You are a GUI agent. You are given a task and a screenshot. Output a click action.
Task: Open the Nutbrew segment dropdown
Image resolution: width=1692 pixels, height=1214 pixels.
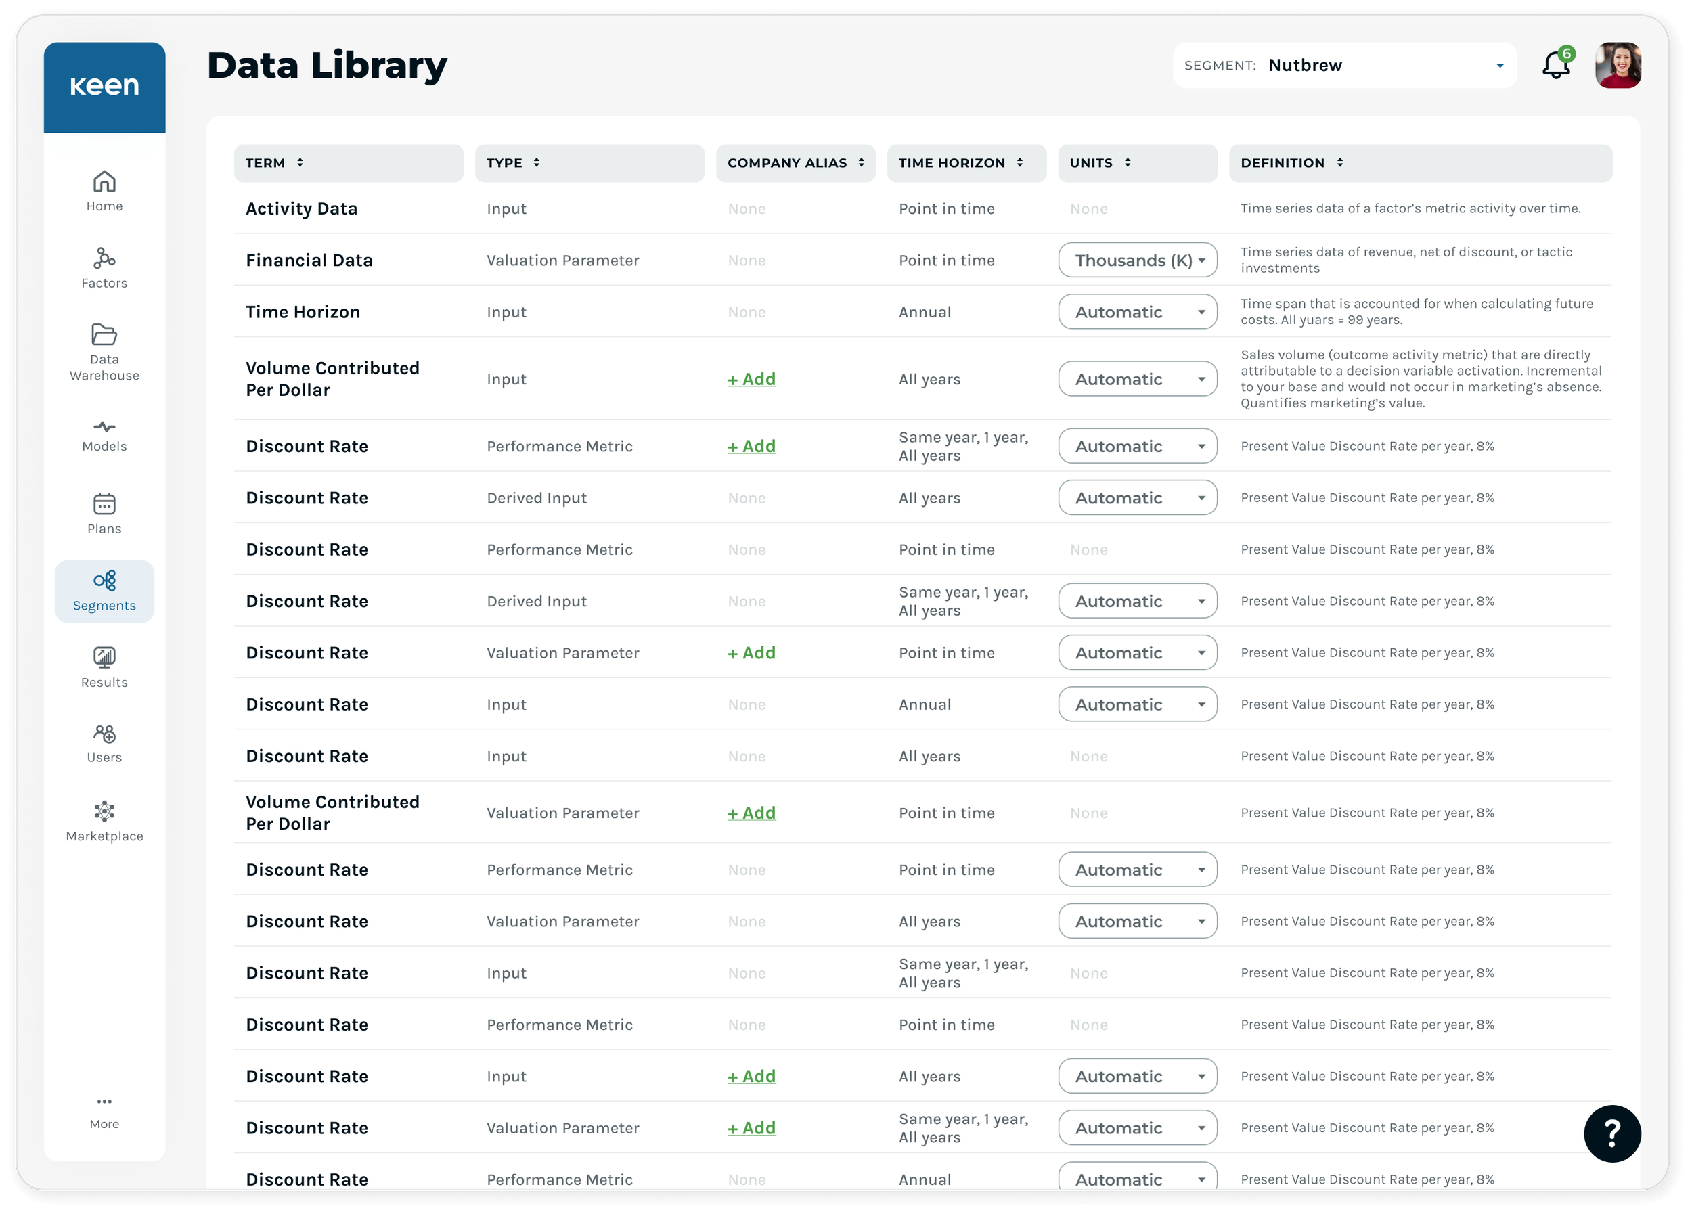(1344, 66)
